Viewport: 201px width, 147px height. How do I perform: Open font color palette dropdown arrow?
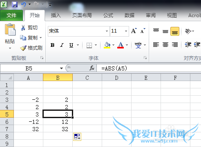tap(127, 45)
